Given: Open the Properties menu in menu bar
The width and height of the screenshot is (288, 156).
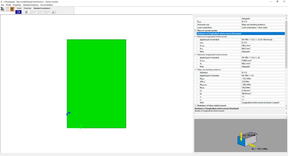Looking at the screenshot, I should click(x=17, y=5).
